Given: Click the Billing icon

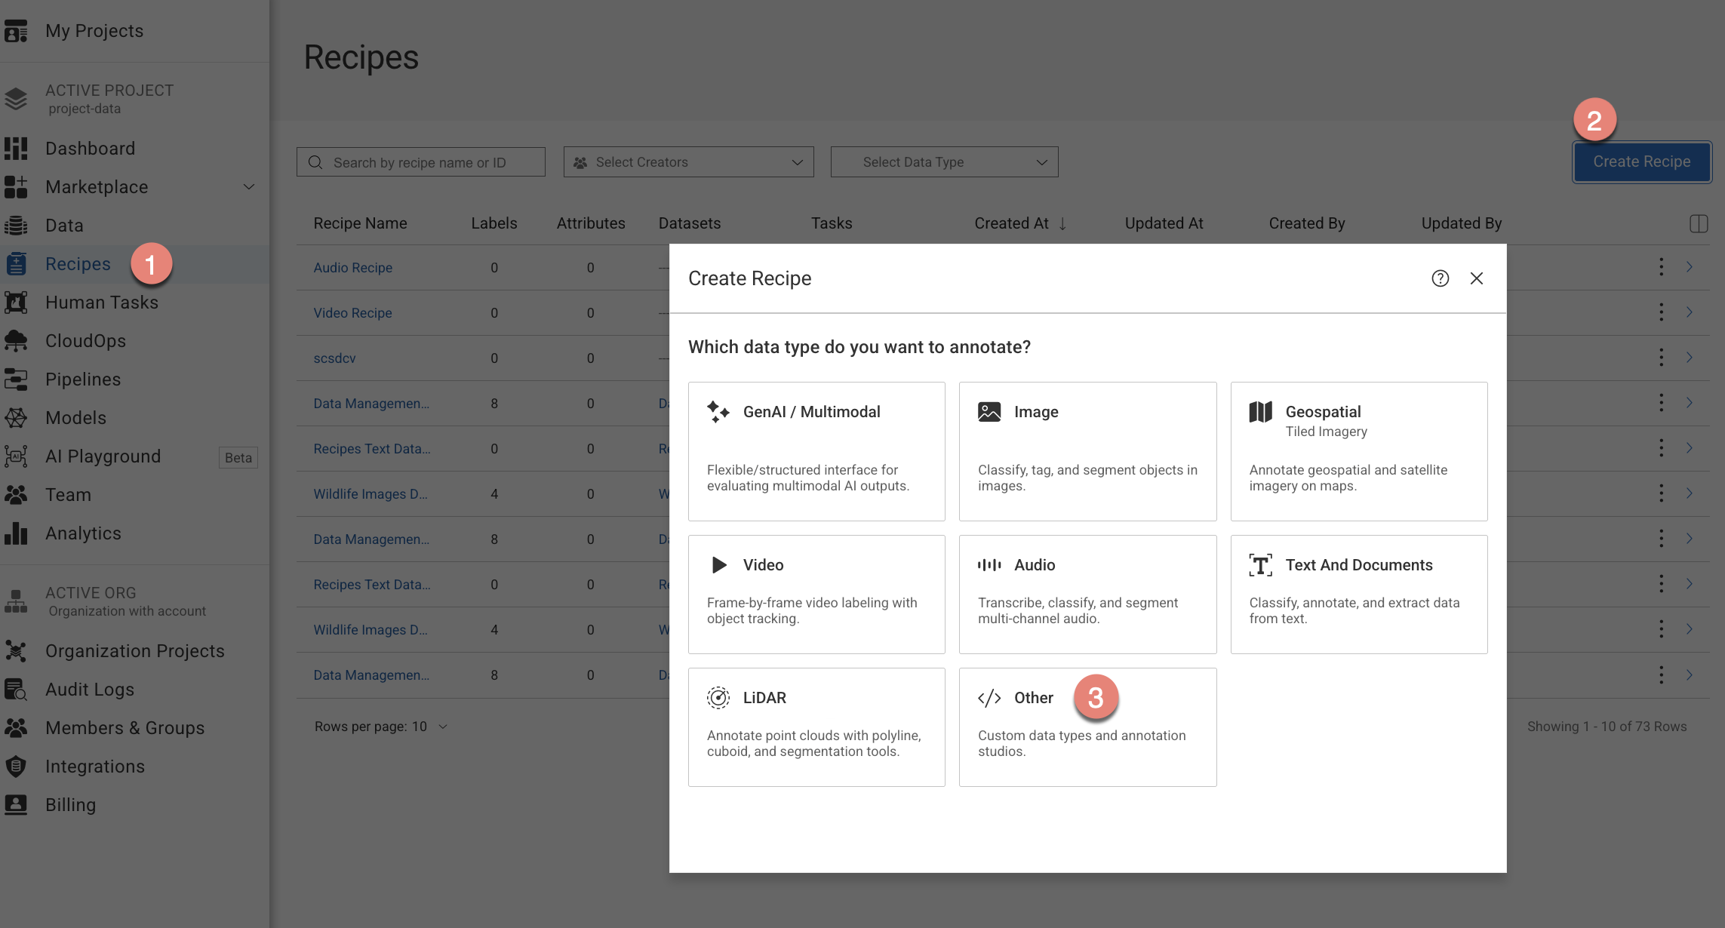Looking at the screenshot, I should coord(16,805).
